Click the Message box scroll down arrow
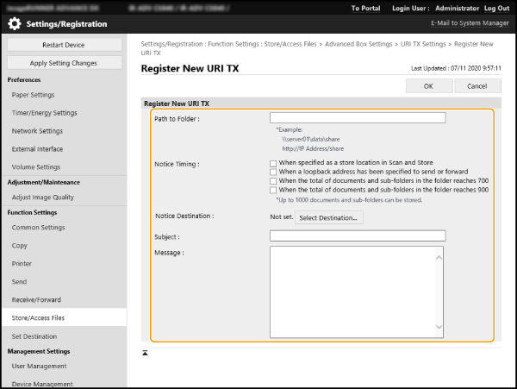The height and width of the screenshot is (389, 517). pyautogui.click(x=438, y=328)
